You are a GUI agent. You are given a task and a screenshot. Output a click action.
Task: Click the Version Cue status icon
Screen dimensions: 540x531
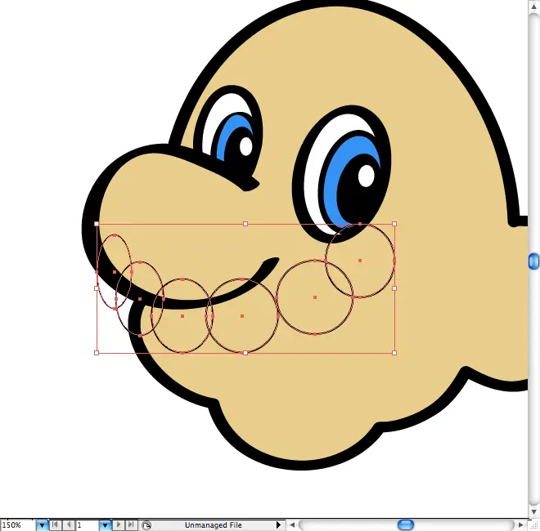tap(146, 525)
